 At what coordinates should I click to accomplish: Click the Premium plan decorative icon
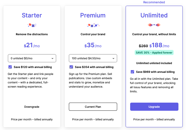93,25
